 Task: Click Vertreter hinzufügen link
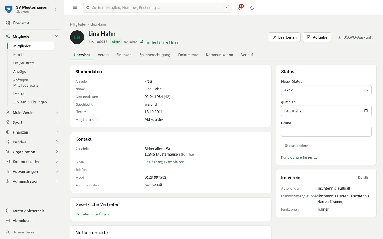point(94,214)
